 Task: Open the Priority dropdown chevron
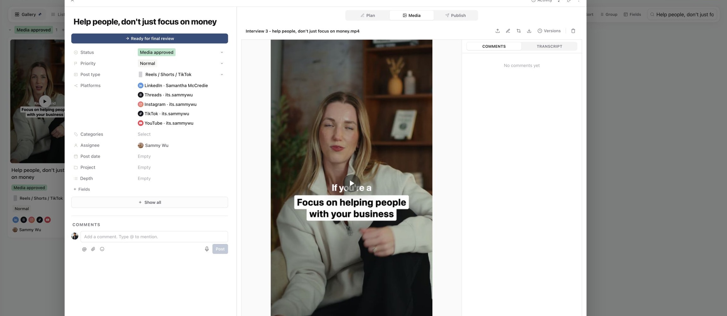click(x=222, y=63)
